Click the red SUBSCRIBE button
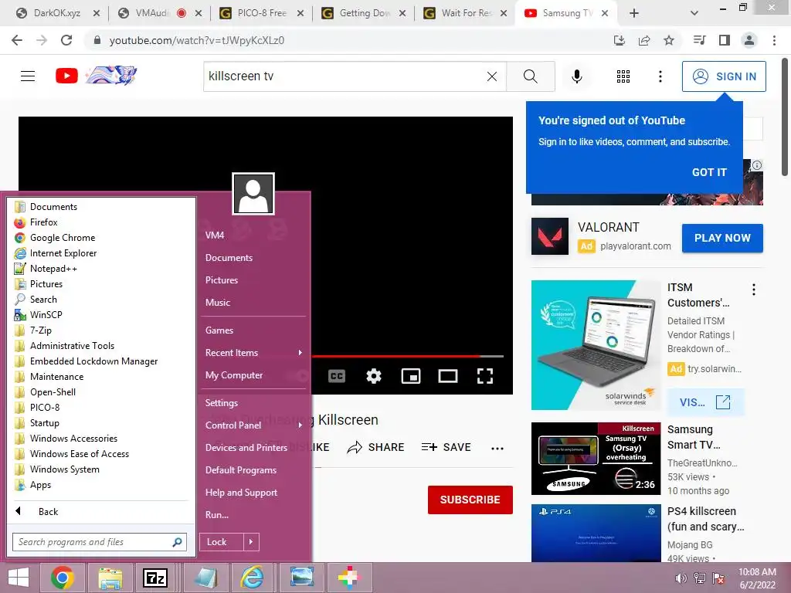The image size is (791, 593). pos(470,500)
